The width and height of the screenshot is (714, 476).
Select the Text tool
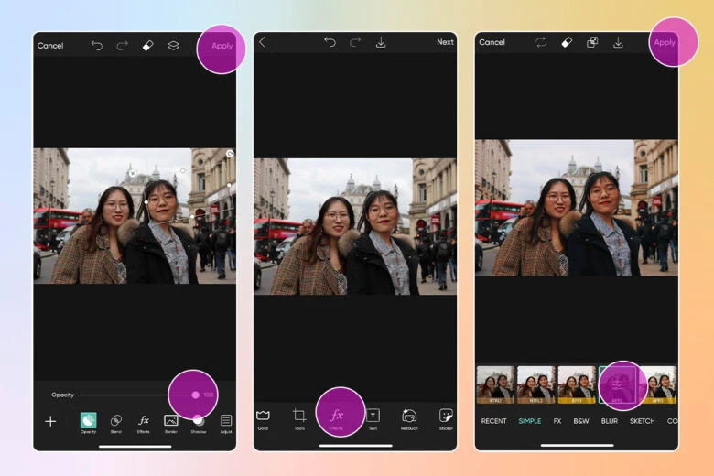click(x=373, y=417)
